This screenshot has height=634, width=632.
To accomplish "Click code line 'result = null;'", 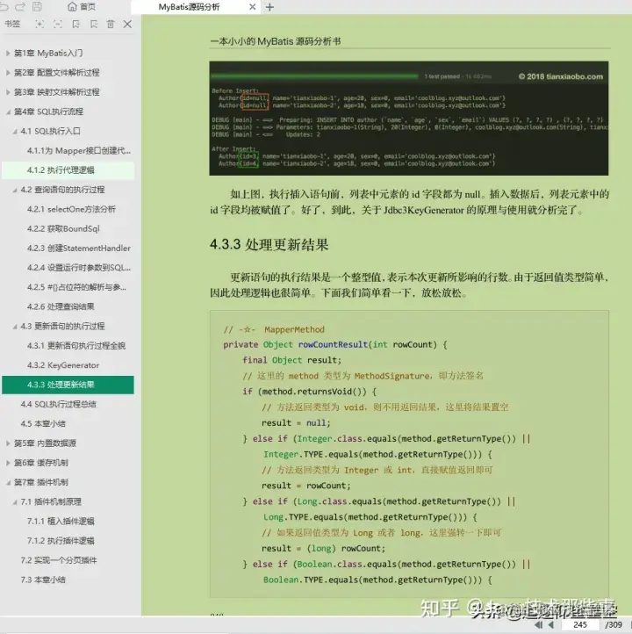I will click(x=296, y=423).
